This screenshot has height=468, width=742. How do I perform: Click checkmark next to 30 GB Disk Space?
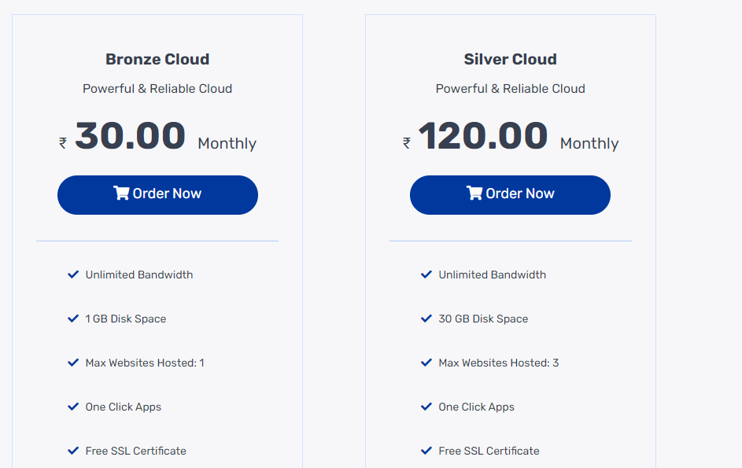click(x=426, y=319)
